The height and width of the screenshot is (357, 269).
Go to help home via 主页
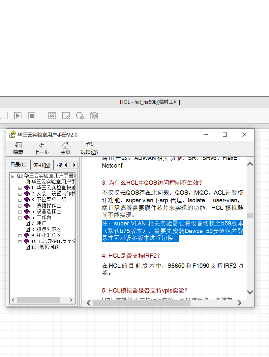65,148
